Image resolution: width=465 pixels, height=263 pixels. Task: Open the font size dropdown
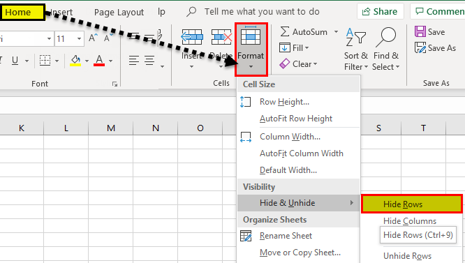click(x=79, y=39)
